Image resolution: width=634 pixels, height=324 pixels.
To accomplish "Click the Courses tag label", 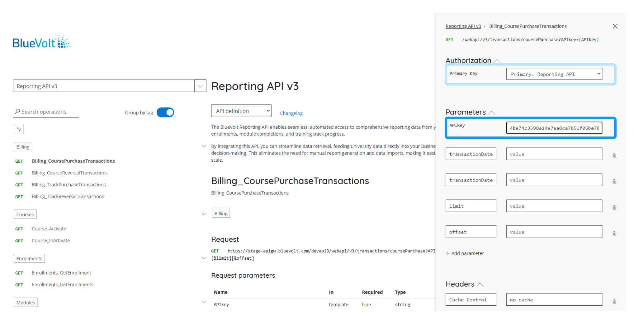I will (25, 215).
